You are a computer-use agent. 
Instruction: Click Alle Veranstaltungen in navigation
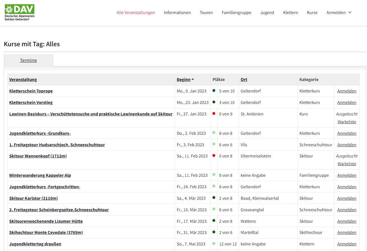(x=136, y=13)
